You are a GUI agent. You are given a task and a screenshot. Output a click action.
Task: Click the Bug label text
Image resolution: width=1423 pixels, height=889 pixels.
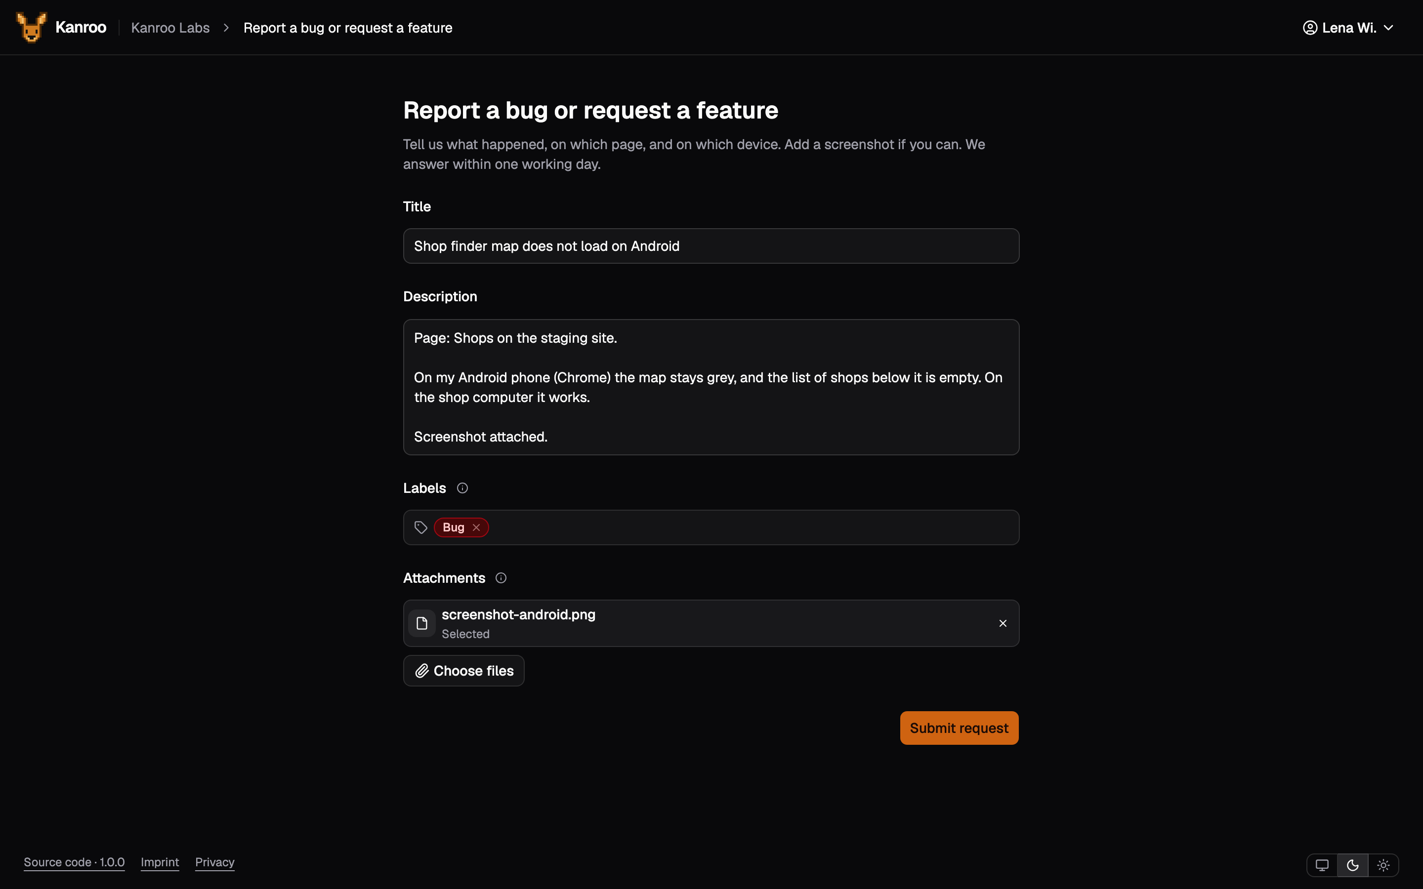(454, 527)
